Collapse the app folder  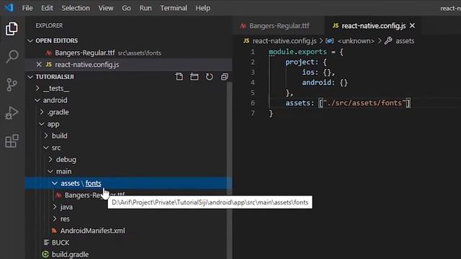(42, 124)
